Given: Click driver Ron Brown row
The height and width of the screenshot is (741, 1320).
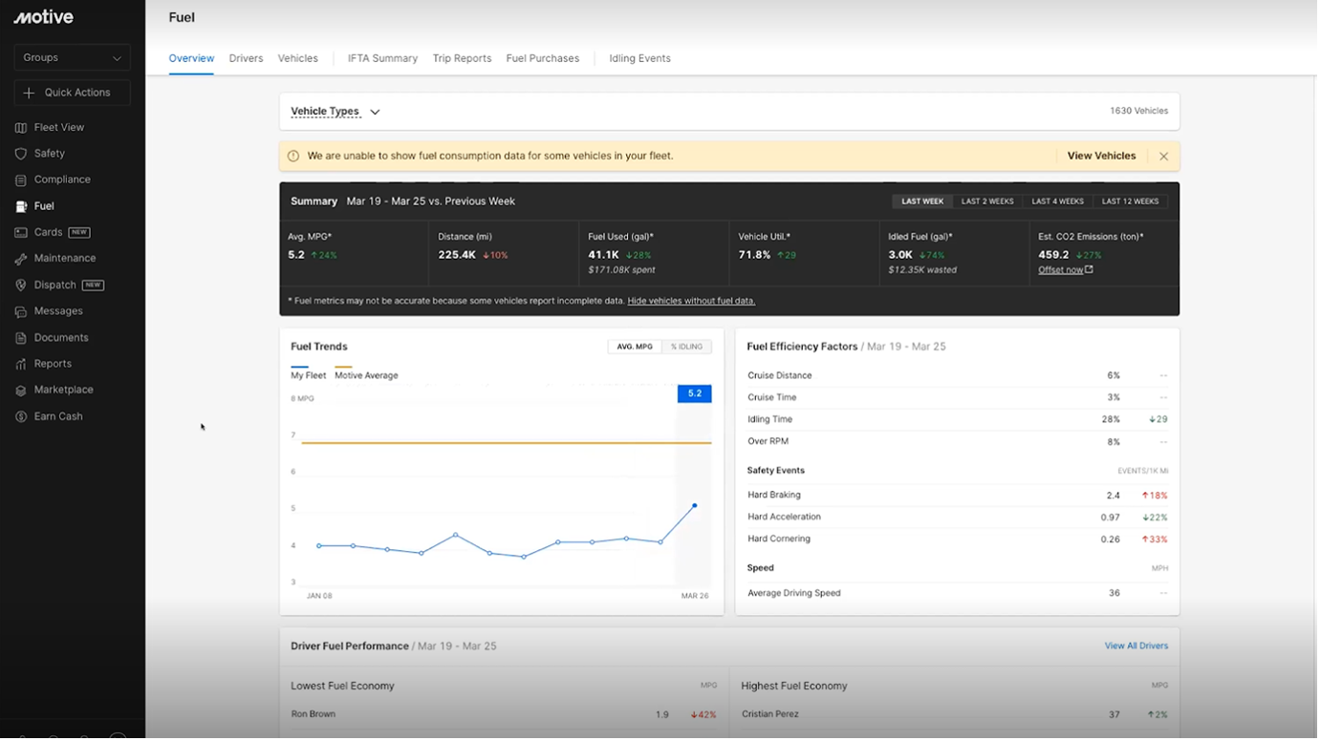Looking at the screenshot, I should (504, 715).
